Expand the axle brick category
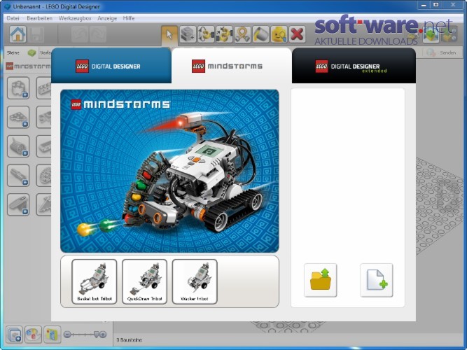The width and height of the screenshot is (467, 350). (x=18, y=176)
